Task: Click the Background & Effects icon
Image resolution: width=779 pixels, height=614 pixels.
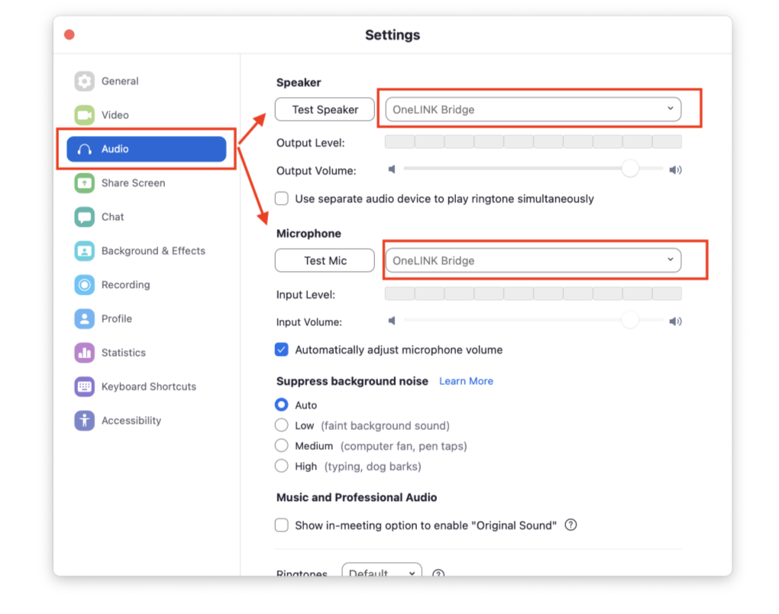Action: point(85,250)
